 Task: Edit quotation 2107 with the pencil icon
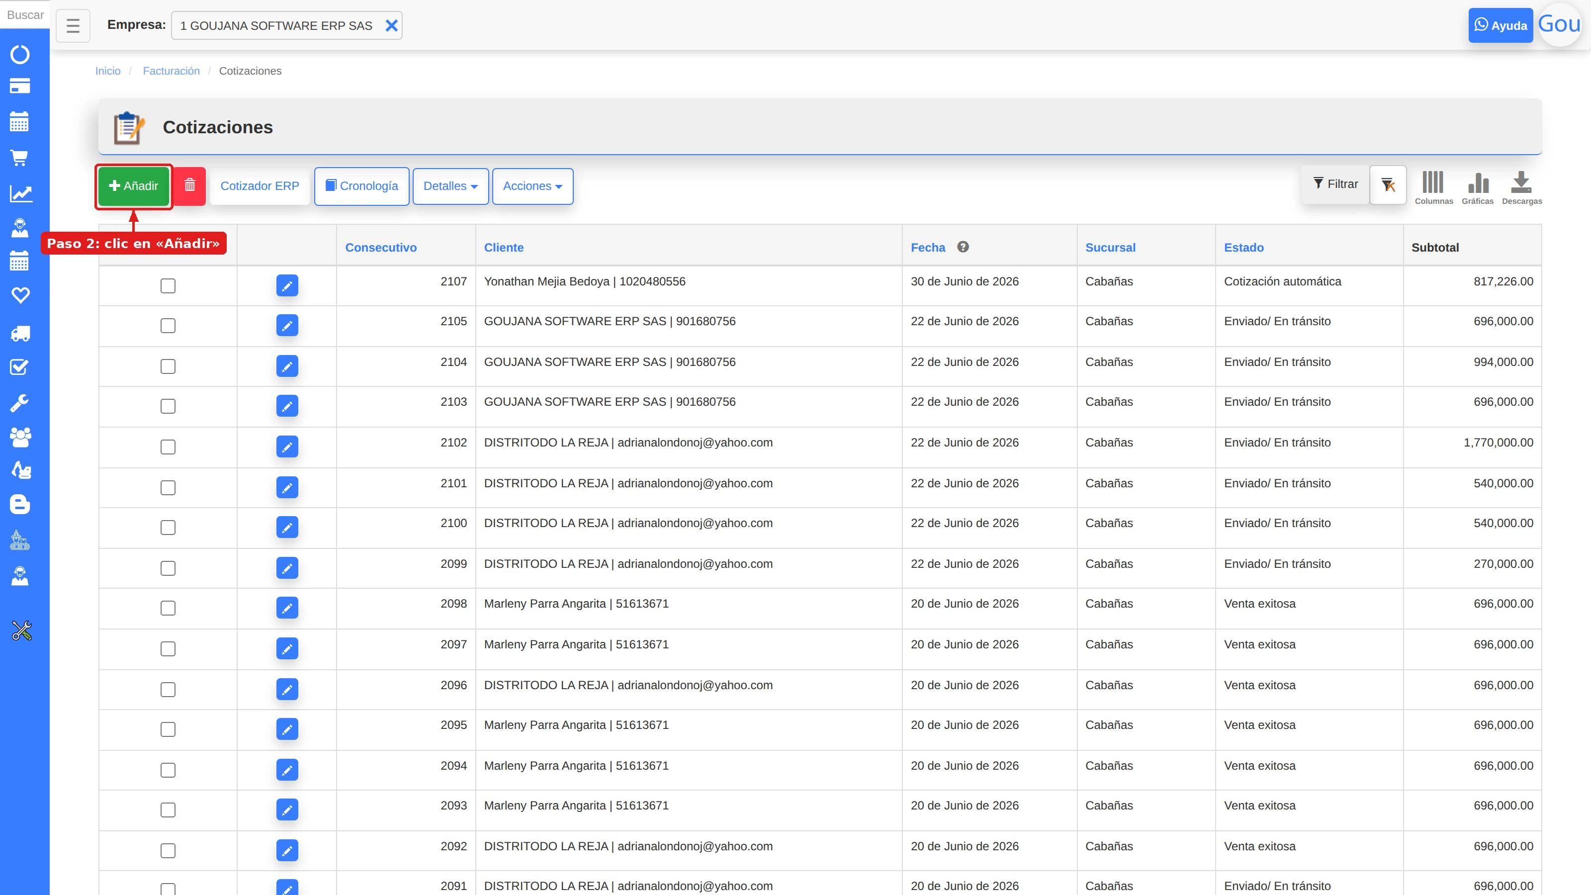pos(286,285)
